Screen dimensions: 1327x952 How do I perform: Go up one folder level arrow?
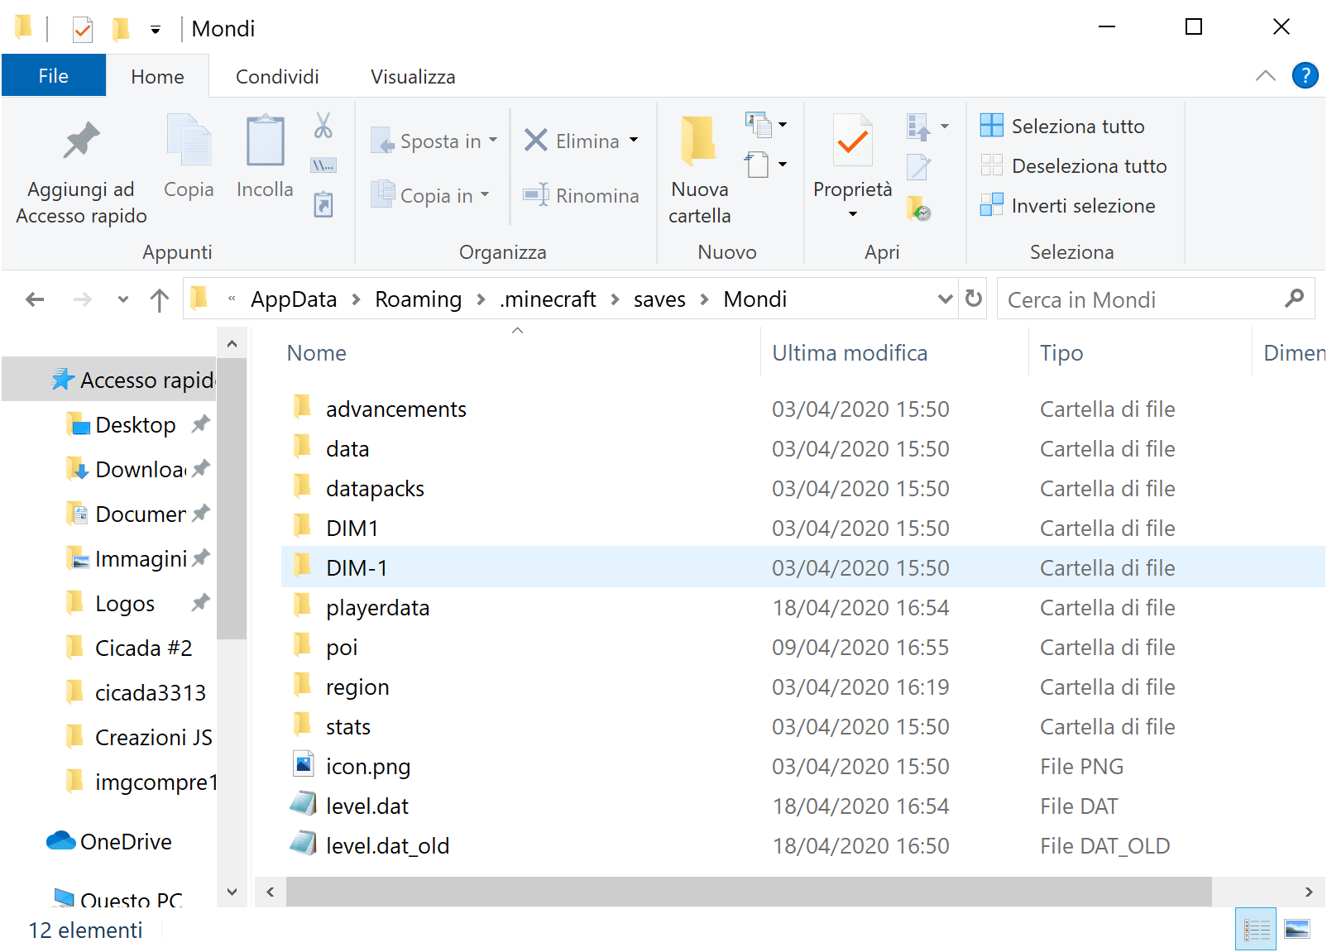(160, 299)
